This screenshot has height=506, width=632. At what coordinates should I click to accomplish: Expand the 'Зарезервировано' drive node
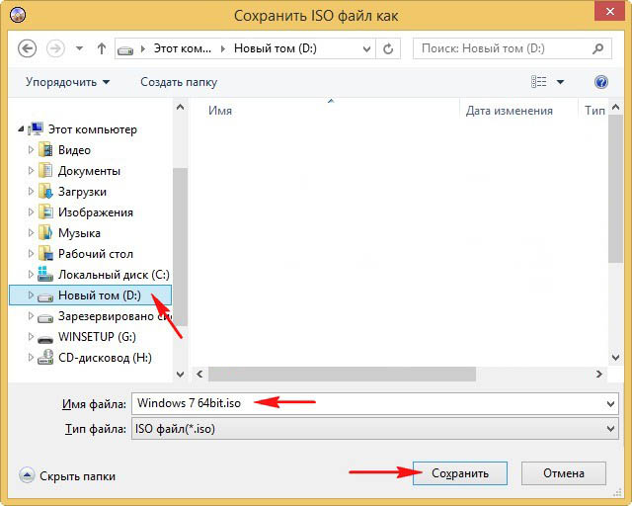coord(31,315)
